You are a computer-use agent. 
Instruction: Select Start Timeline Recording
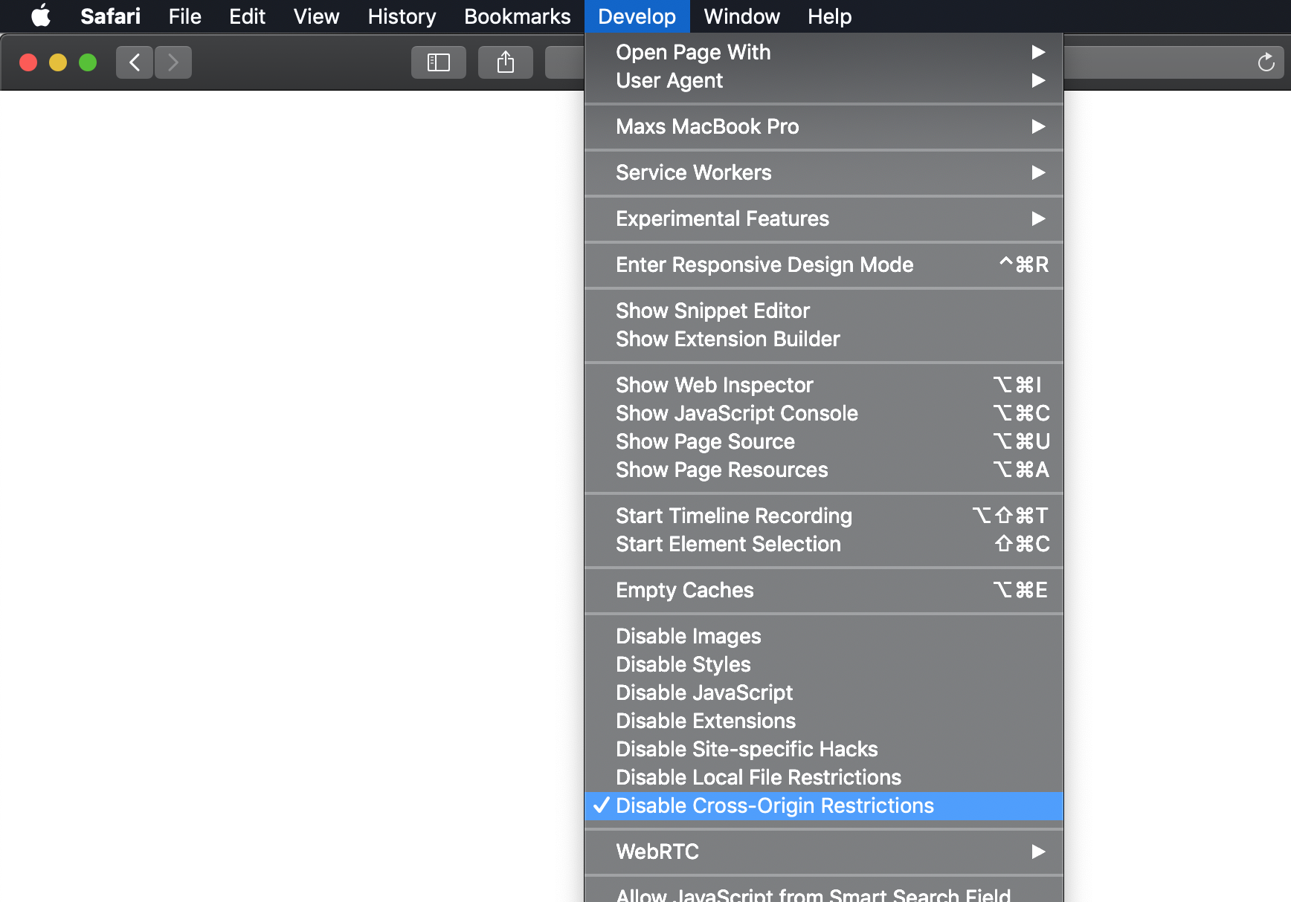coord(824,516)
